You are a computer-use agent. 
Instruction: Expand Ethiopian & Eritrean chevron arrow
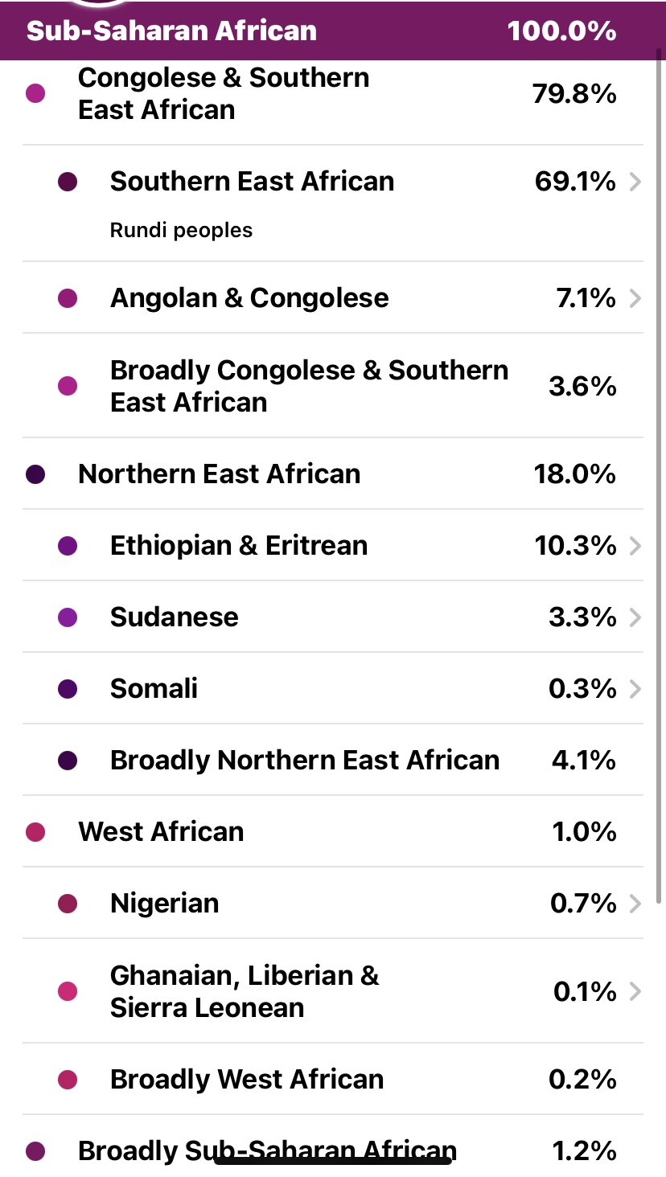pyautogui.click(x=635, y=547)
